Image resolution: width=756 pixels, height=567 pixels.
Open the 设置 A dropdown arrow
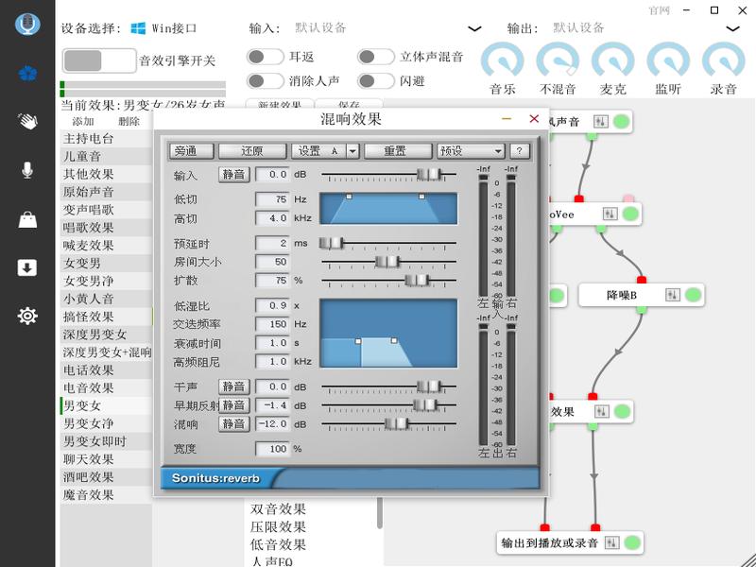tap(352, 151)
